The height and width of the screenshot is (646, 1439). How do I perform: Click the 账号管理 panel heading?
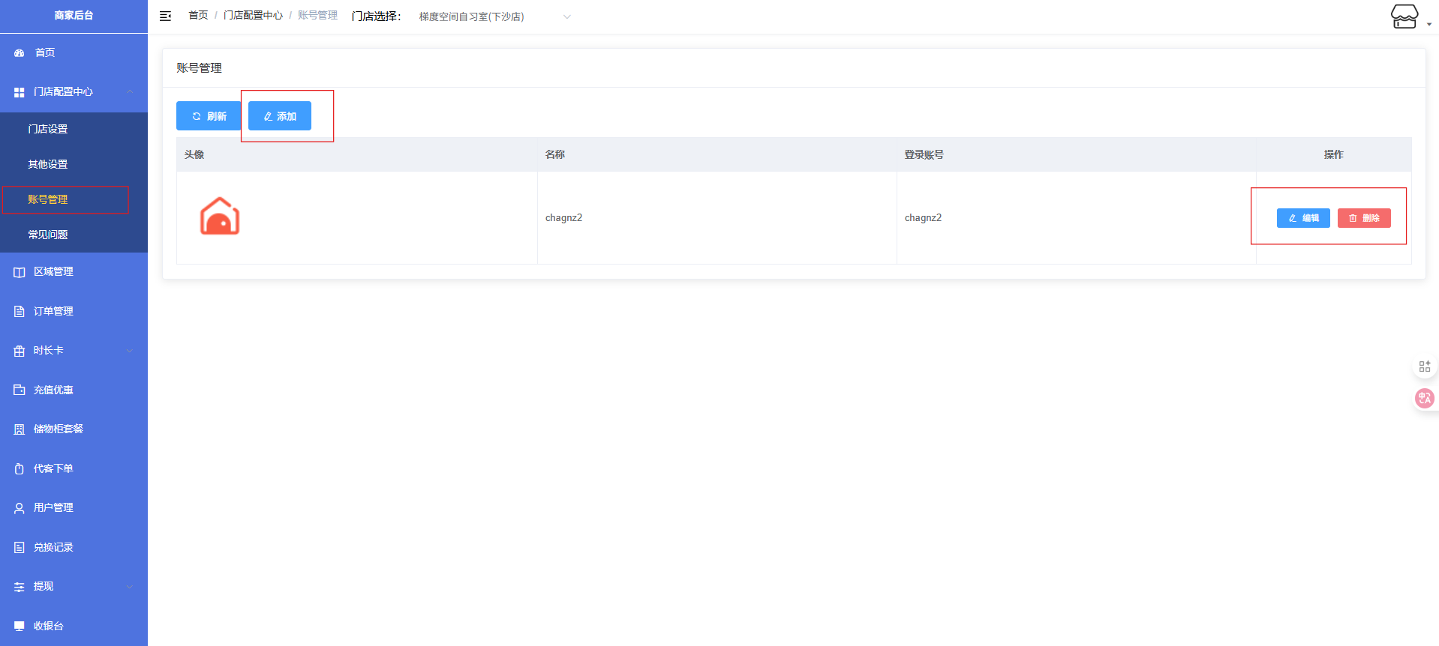point(199,68)
